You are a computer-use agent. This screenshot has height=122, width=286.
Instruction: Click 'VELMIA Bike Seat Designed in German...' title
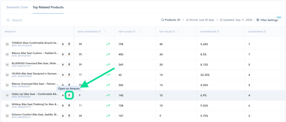[x=35, y=73]
